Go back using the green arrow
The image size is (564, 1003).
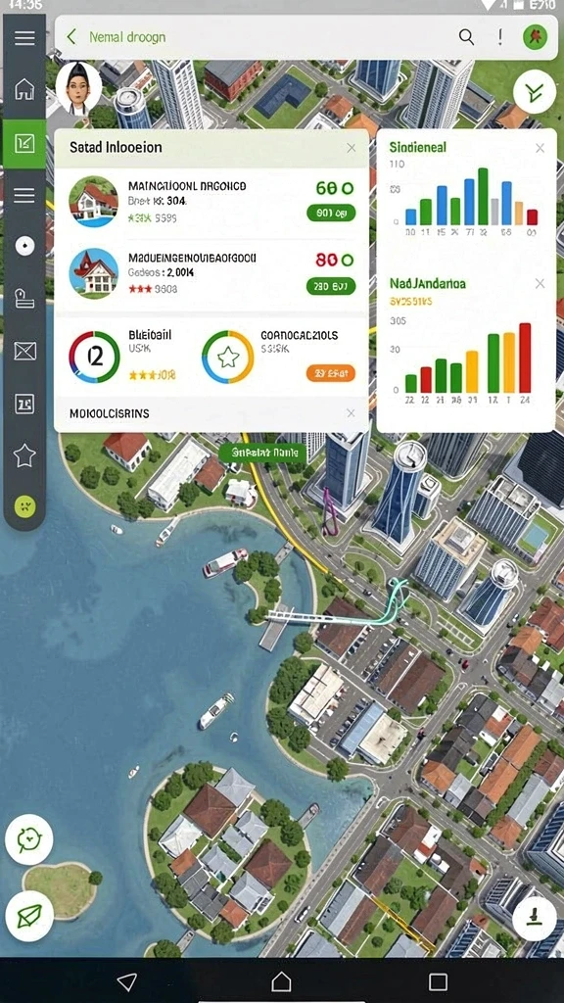(70, 37)
